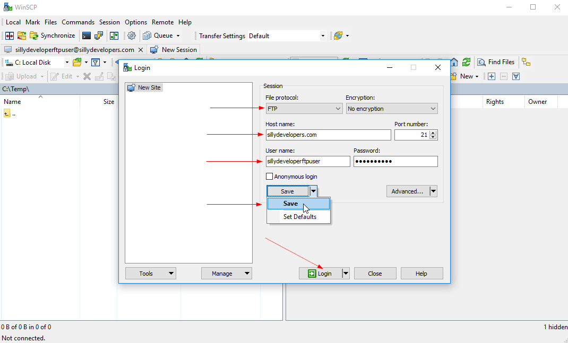The width and height of the screenshot is (568, 343).
Task: Choose Save from the dropdown menu
Action: tap(298, 204)
